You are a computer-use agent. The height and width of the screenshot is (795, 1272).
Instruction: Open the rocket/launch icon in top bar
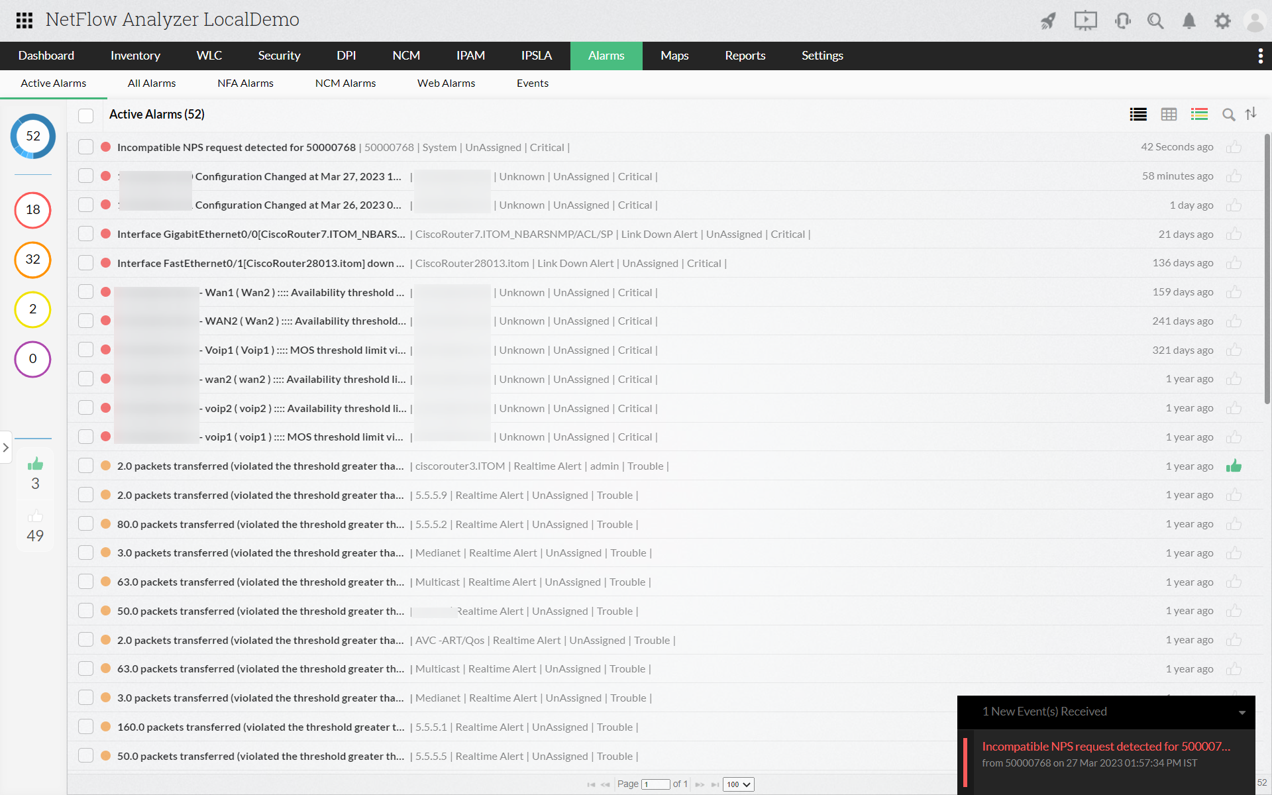tap(1047, 20)
